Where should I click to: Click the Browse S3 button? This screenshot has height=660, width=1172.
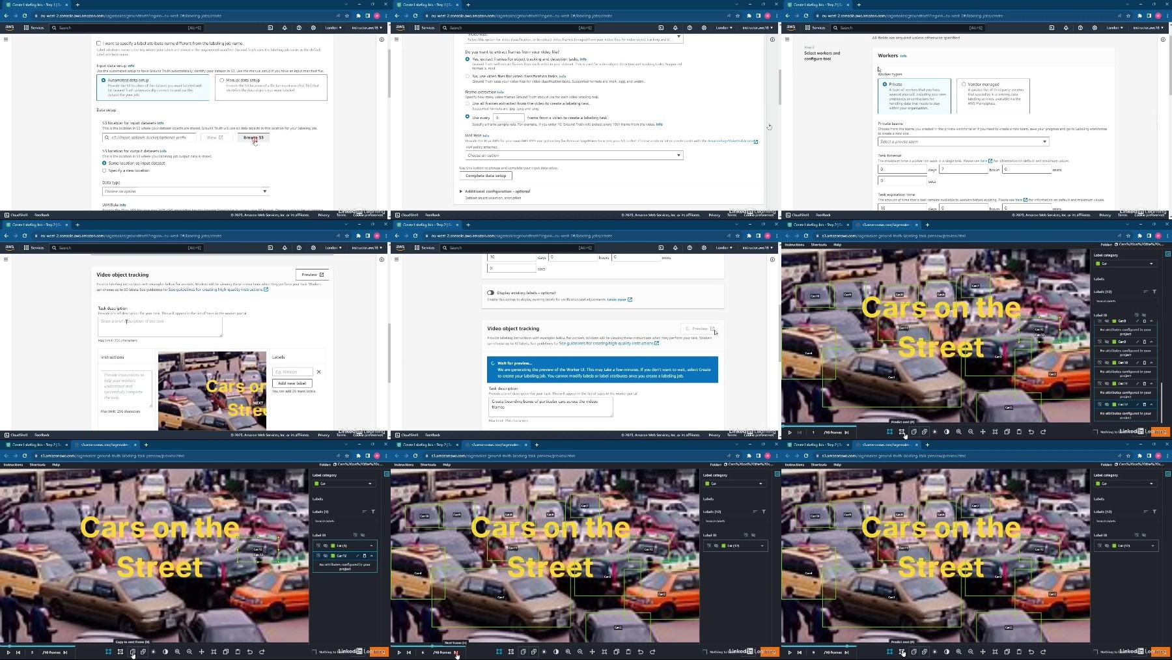pos(253,137)
